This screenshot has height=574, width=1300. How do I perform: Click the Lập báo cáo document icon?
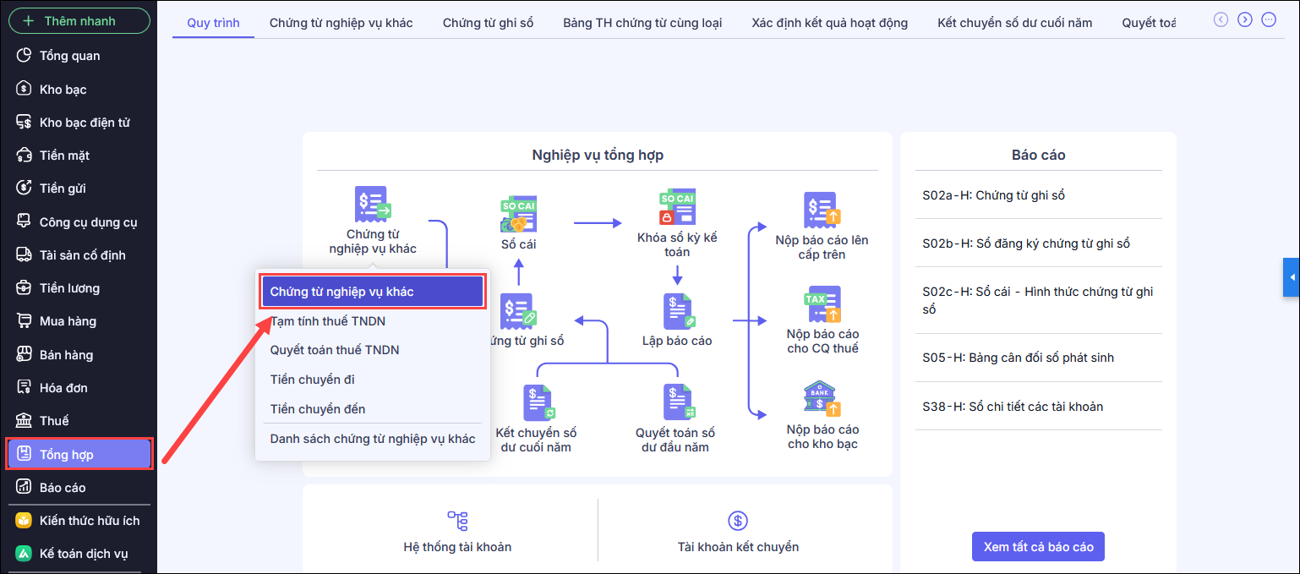click(677, 311)
